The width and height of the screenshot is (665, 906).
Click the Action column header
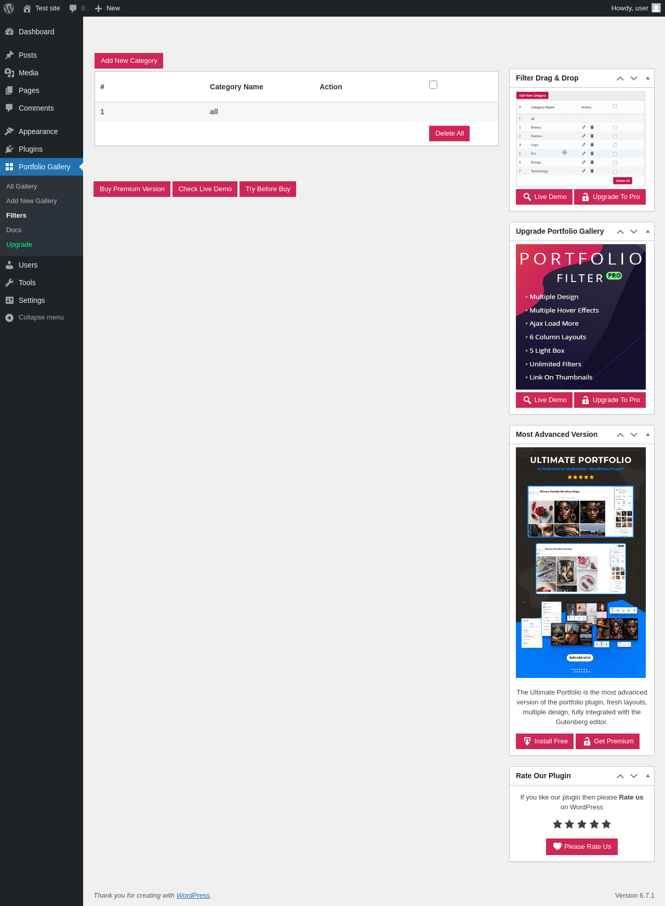(x=331, y=87)
